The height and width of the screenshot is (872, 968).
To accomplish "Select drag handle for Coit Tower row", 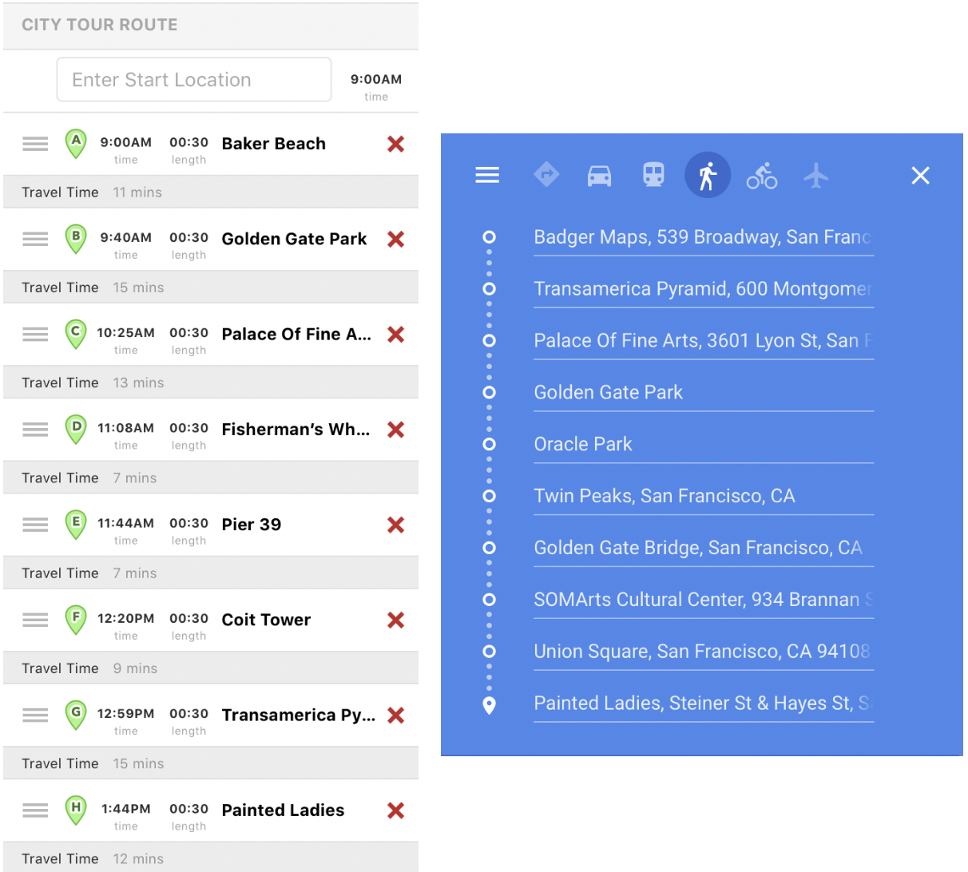I will [x=35, y=620].
